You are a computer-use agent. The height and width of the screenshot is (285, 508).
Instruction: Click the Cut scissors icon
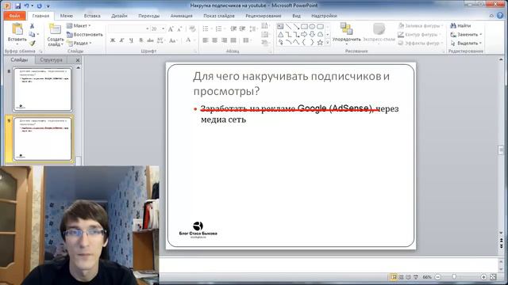(32, 26)
